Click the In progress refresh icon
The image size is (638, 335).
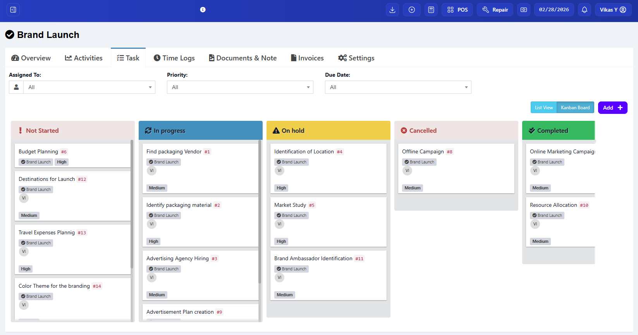[148, 131]
